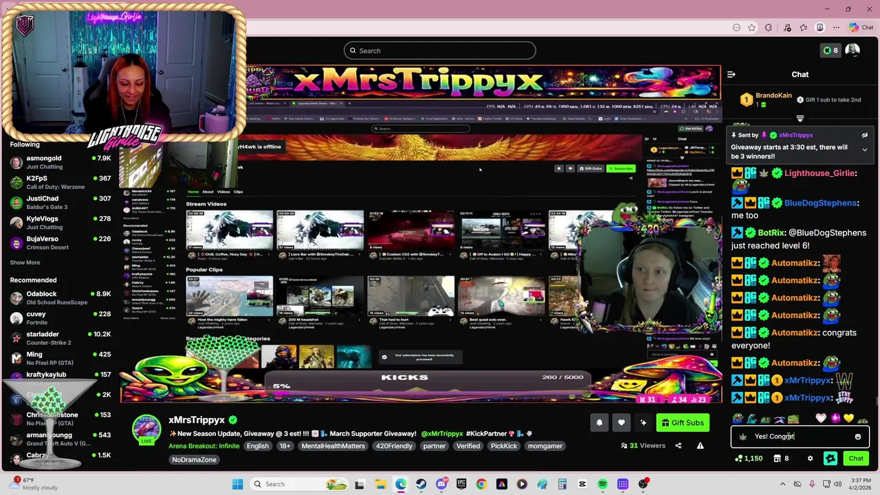
Task: Open KyleVlogs channel in sidebar
Action: pos(60,223)
